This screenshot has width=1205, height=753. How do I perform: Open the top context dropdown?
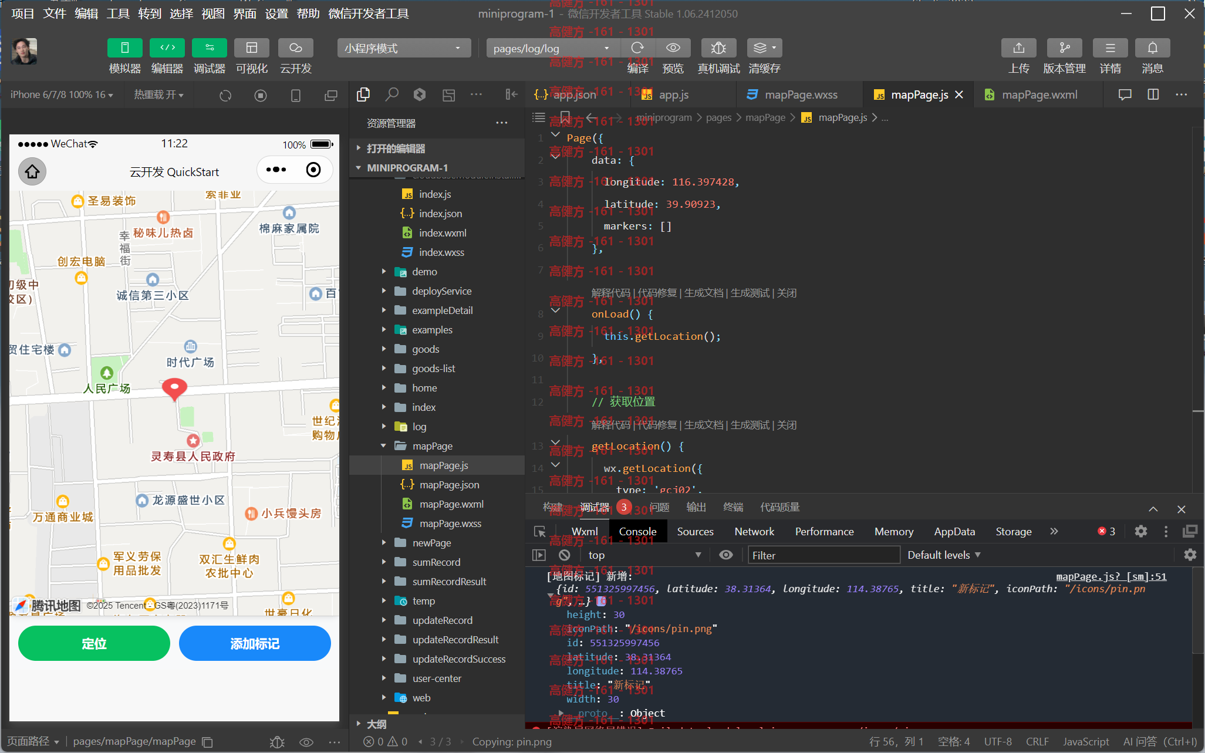644,555
